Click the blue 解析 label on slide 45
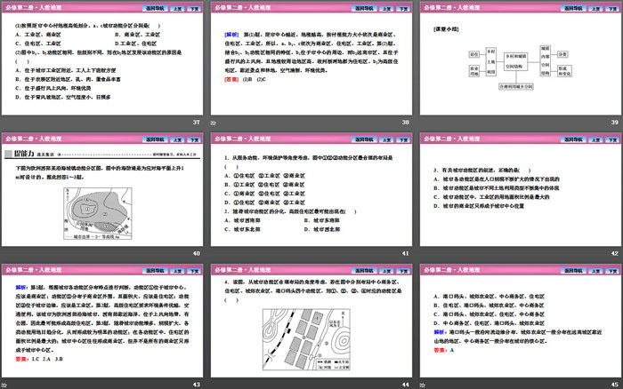The width and height of the screenshot is (623, 389). tap(441, 332)
